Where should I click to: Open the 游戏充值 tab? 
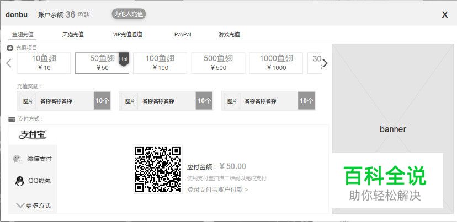click(229, 34)
